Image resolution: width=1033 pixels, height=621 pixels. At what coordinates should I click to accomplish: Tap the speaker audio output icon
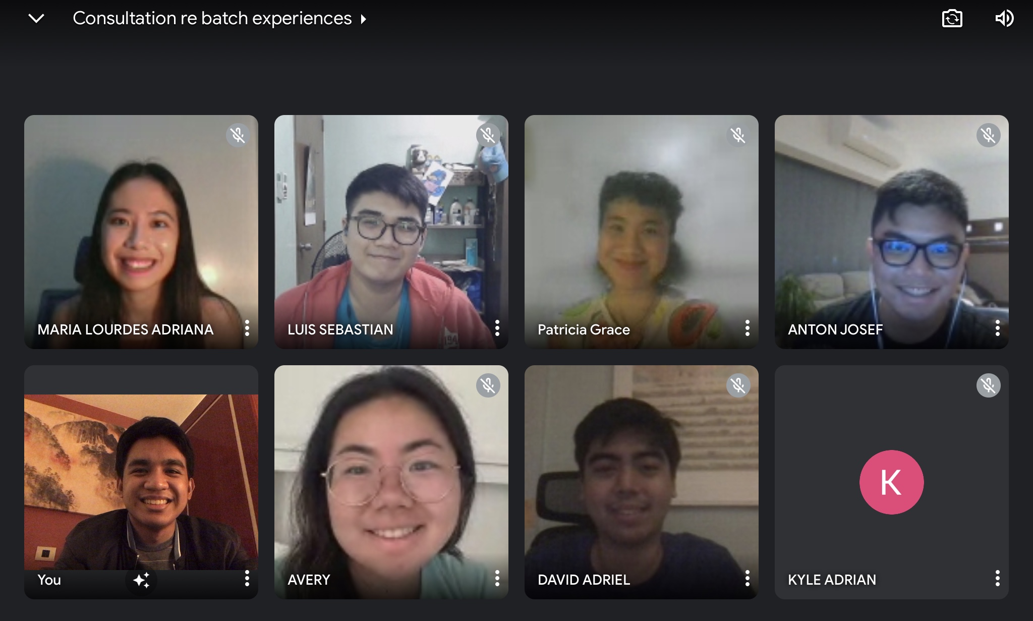(x=1004, y=19)
